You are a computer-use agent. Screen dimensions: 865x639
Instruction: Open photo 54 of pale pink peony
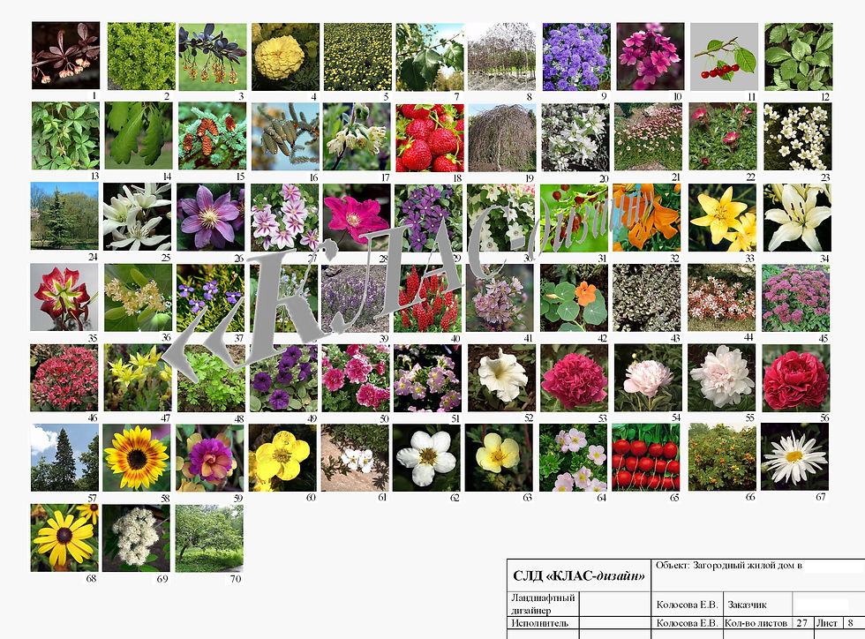(x=648, y=379)
